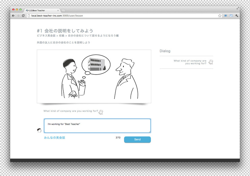The image size is (250, 176).
Task: Reload the page with the refresh icon
Action: (23, 16)
